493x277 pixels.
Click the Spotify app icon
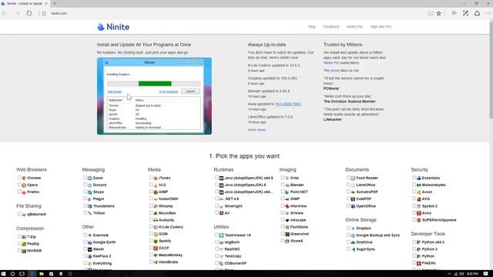pos(156,241)
